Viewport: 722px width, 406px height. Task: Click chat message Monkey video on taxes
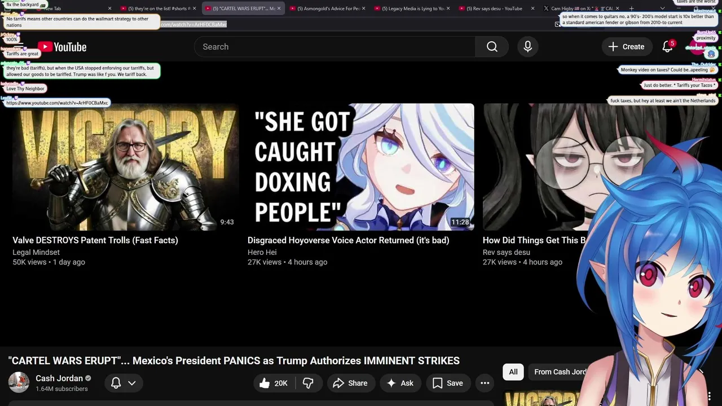tap(668, 70)
